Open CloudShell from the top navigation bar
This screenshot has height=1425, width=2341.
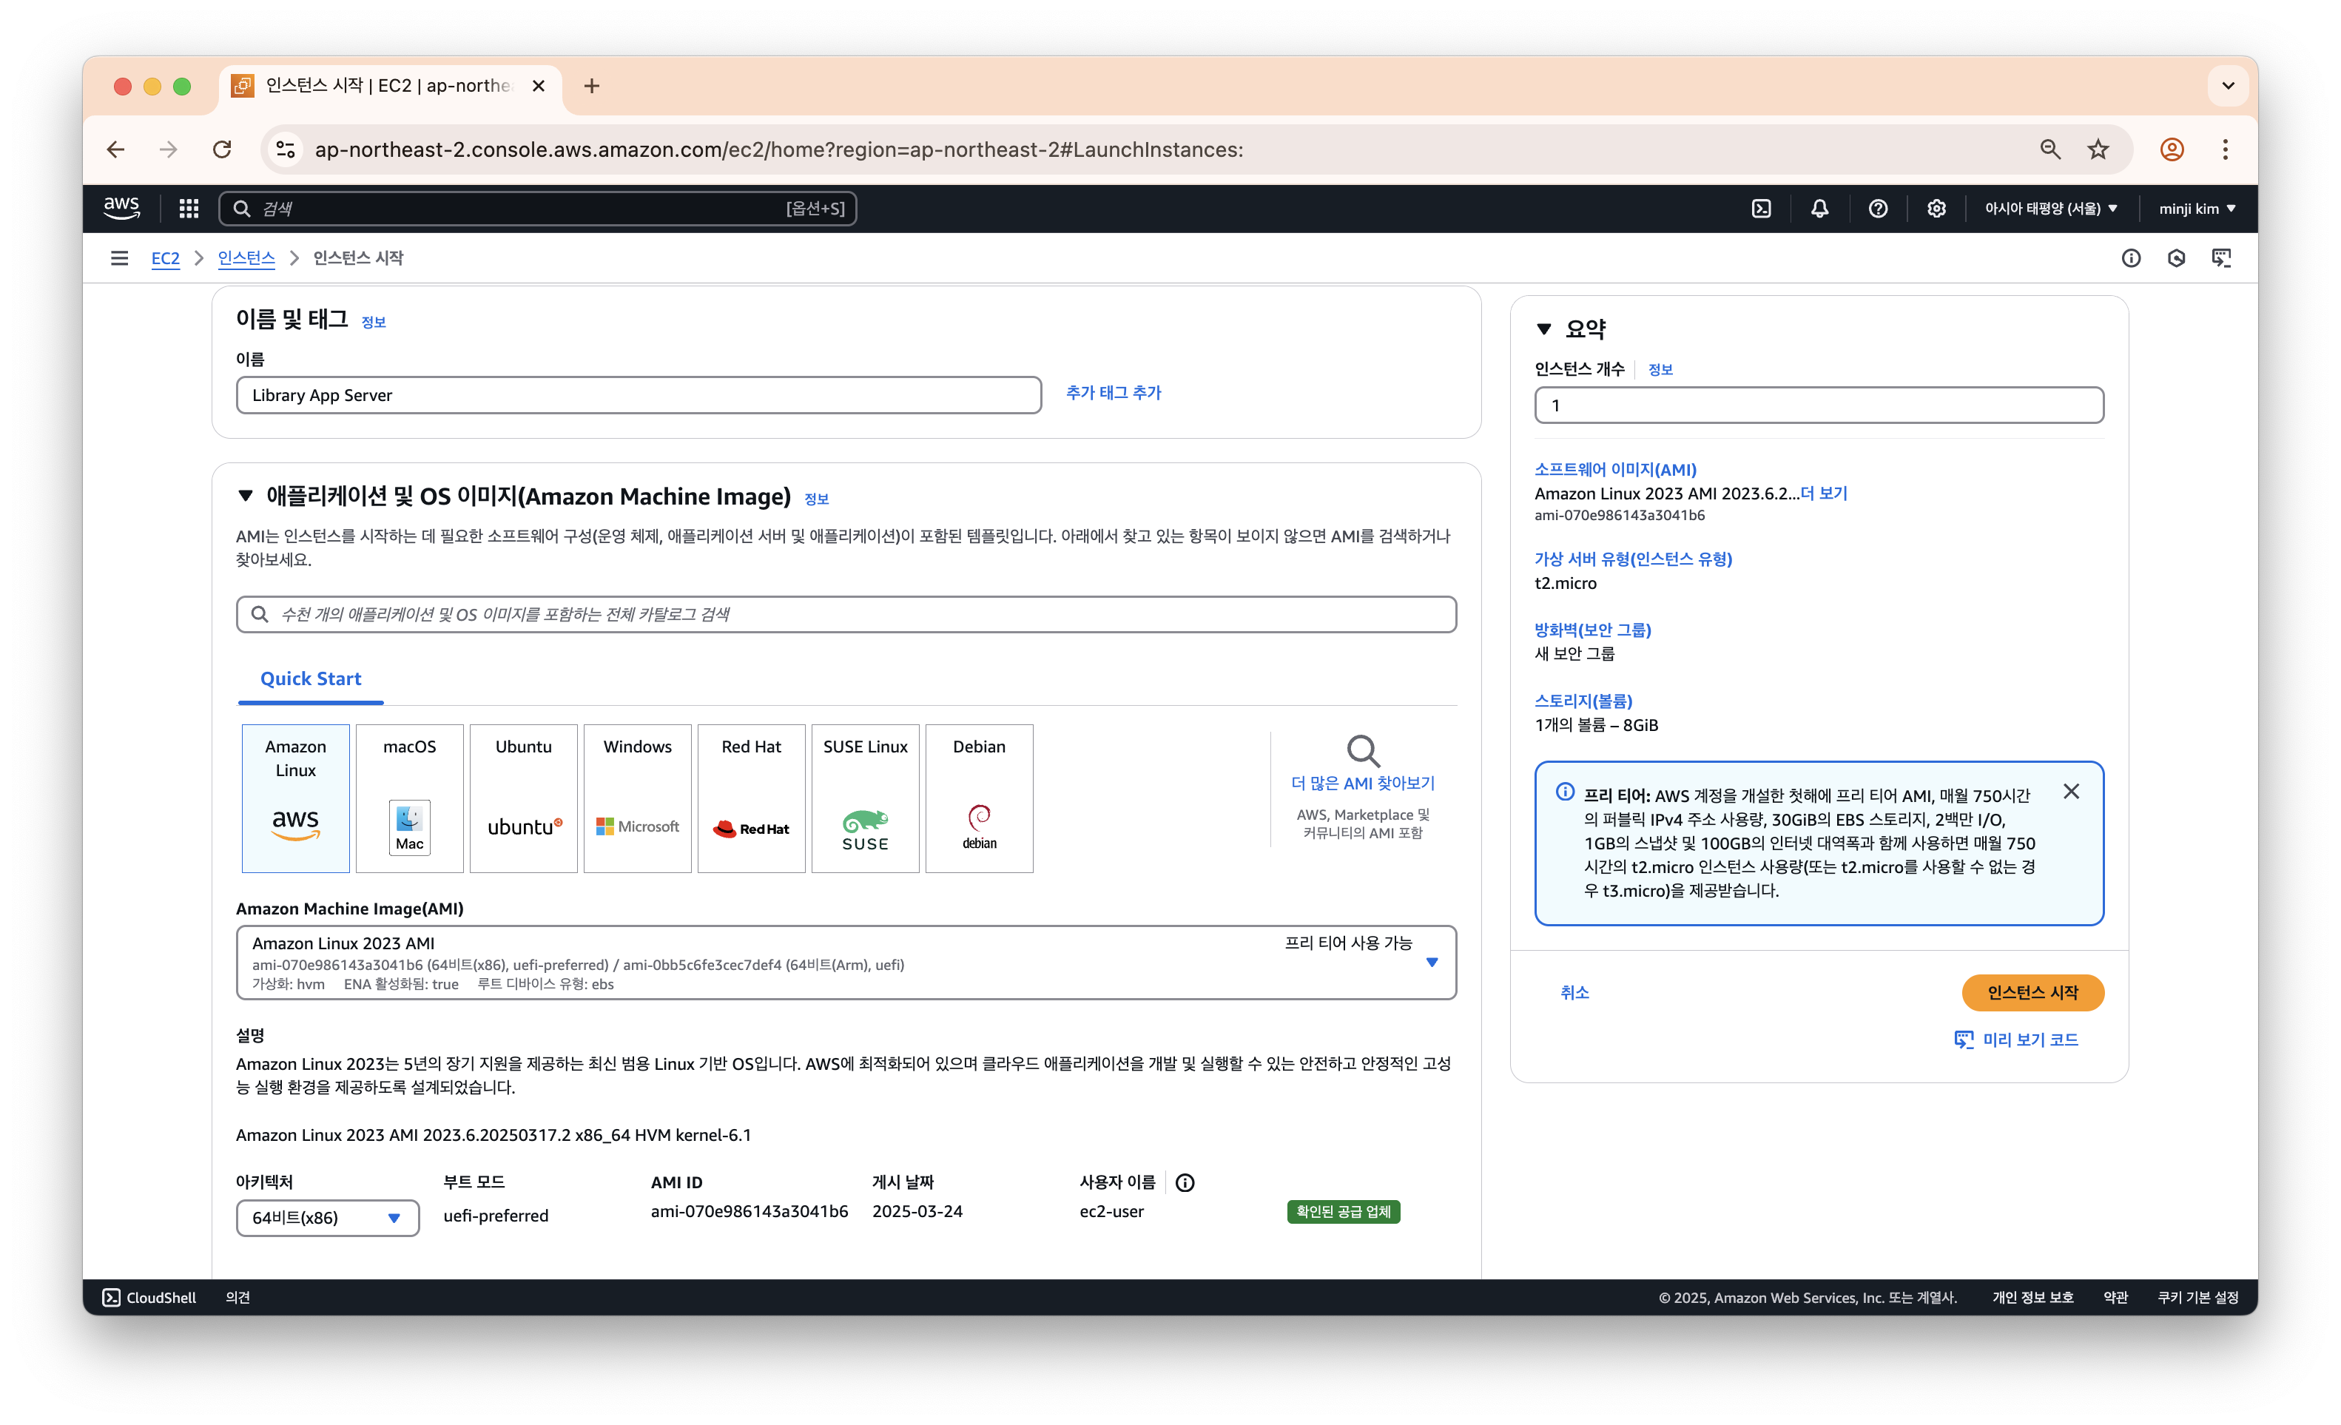point(1760,208)
